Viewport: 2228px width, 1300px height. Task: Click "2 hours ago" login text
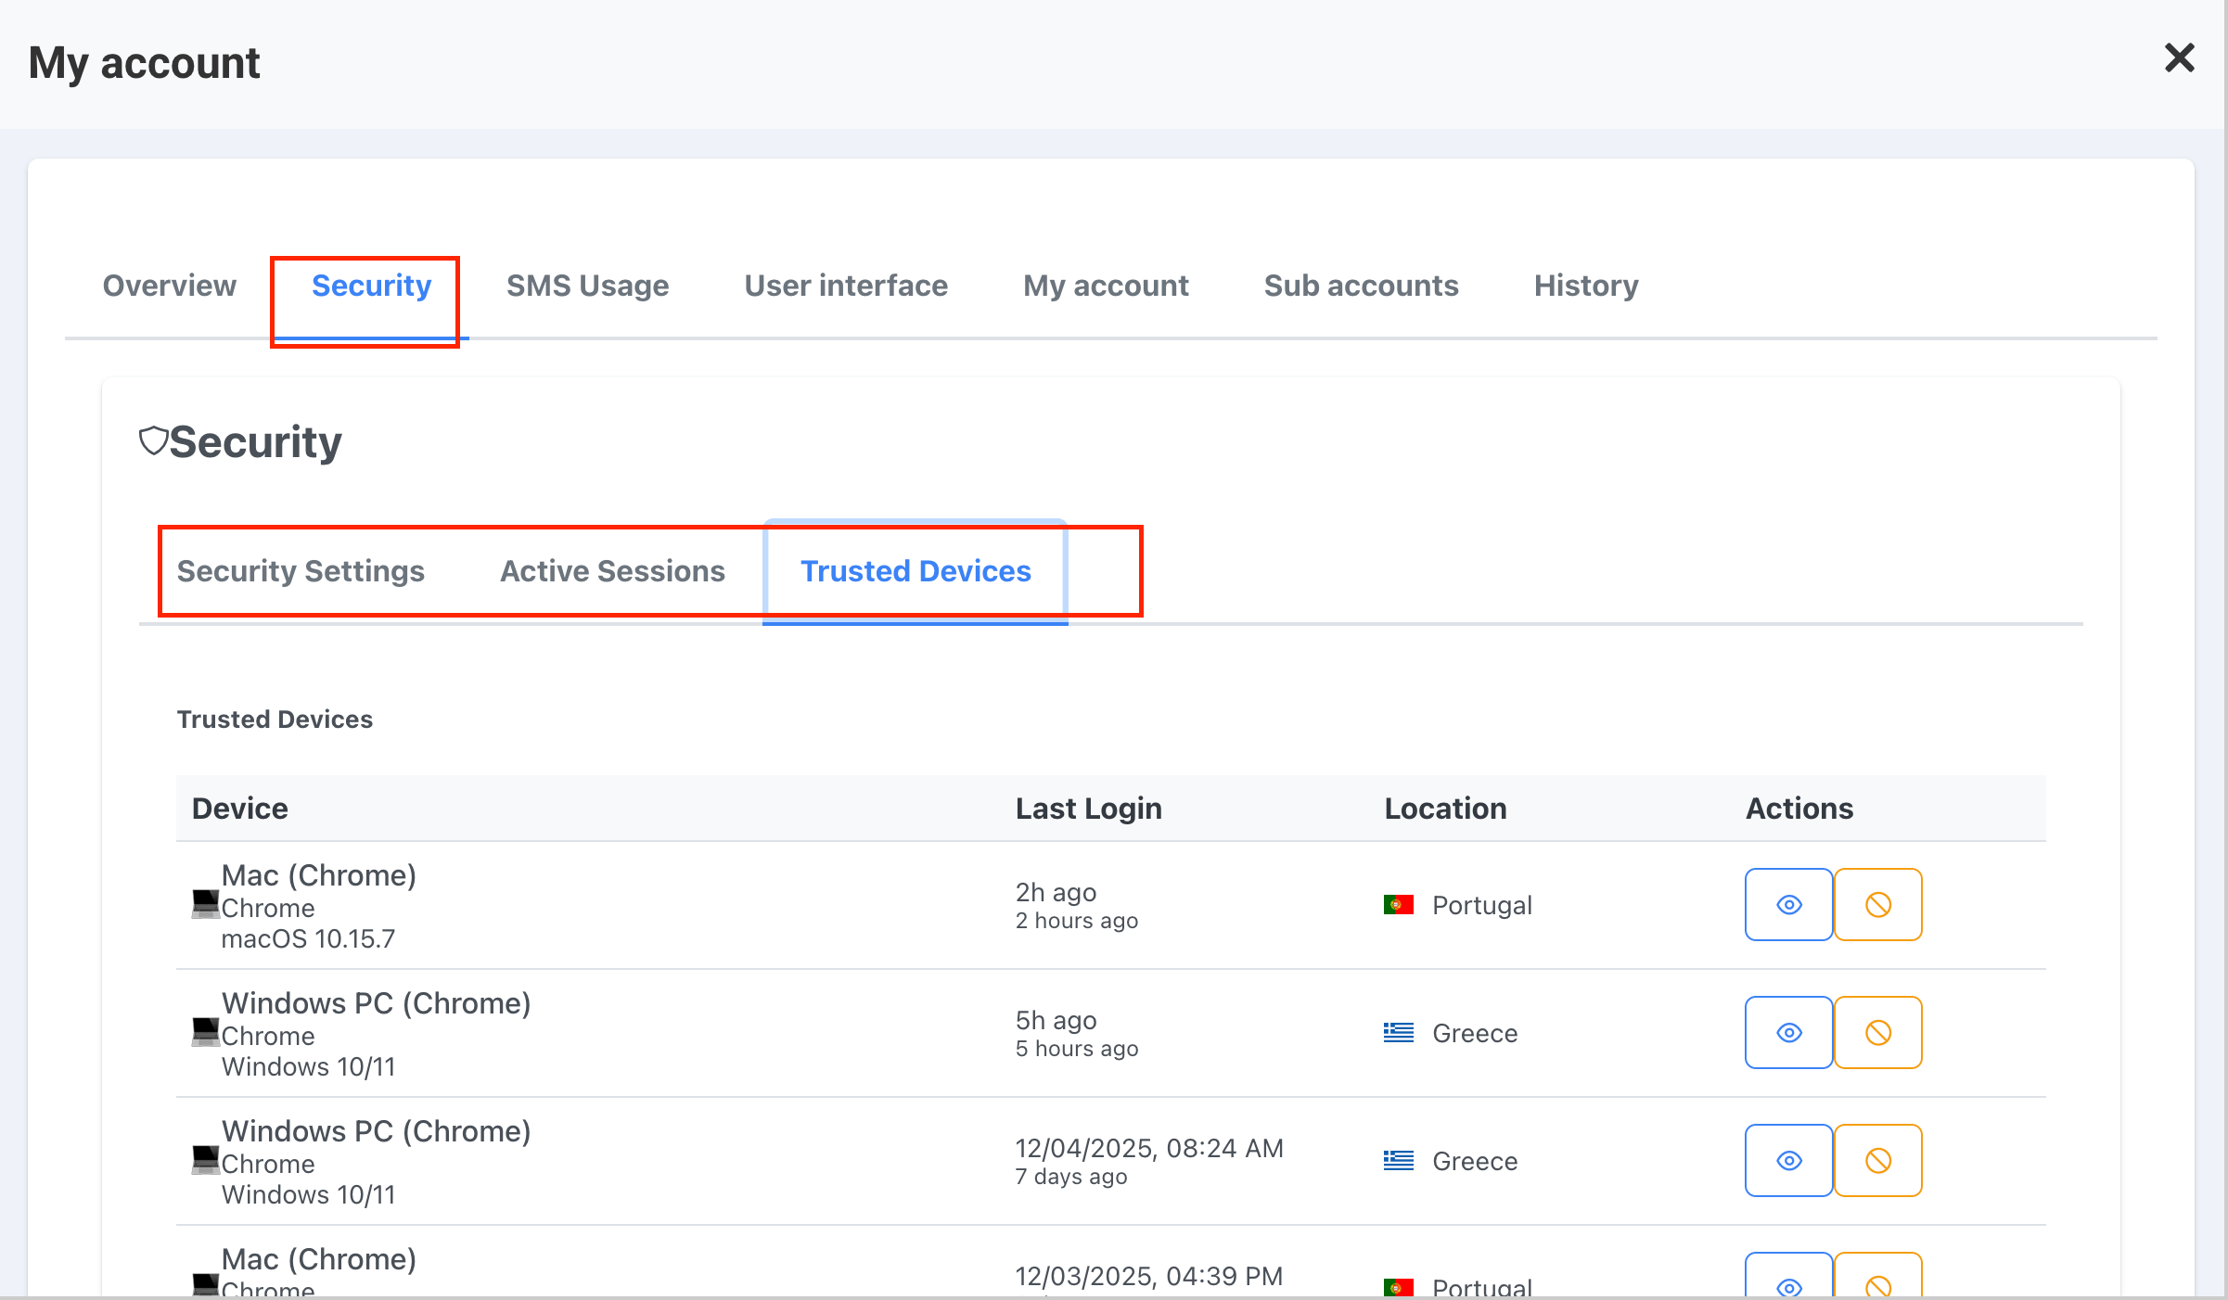(x=1077, y=921)
